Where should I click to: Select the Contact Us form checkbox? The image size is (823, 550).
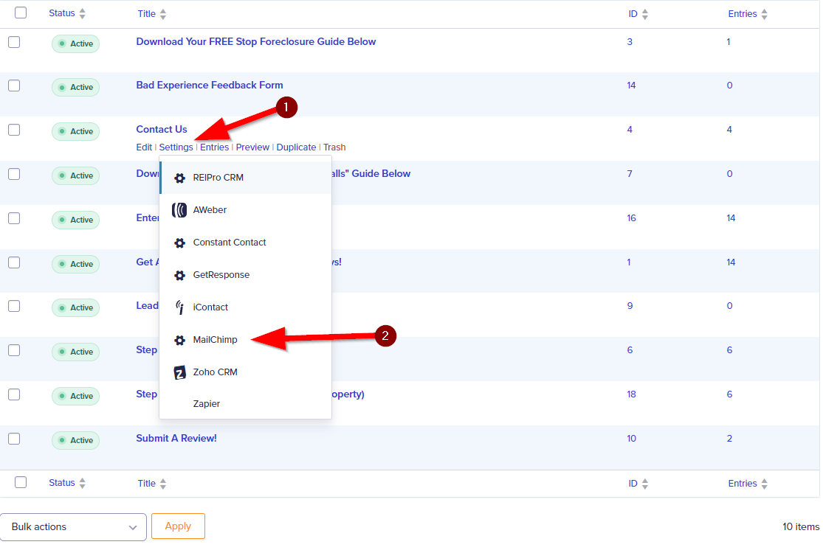(14, 130)
